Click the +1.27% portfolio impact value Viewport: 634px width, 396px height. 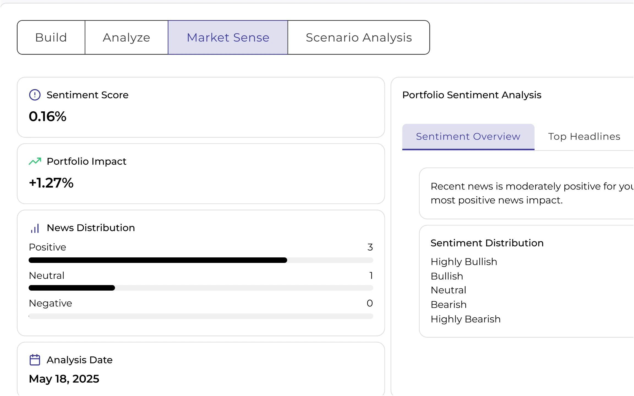(x=51, y=183)
